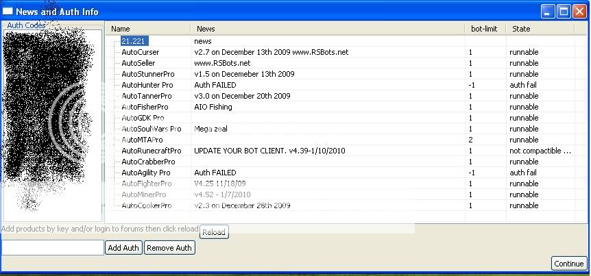Select the AutoRunecraftPro entry
Viewport: 591px width, 276px height.
(x=151, y=151)
